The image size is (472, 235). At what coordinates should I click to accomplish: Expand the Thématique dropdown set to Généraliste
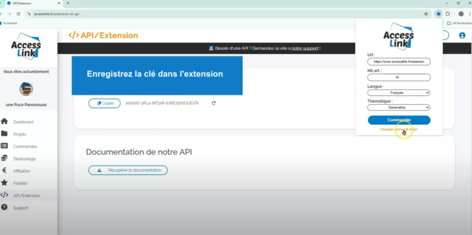399,107
